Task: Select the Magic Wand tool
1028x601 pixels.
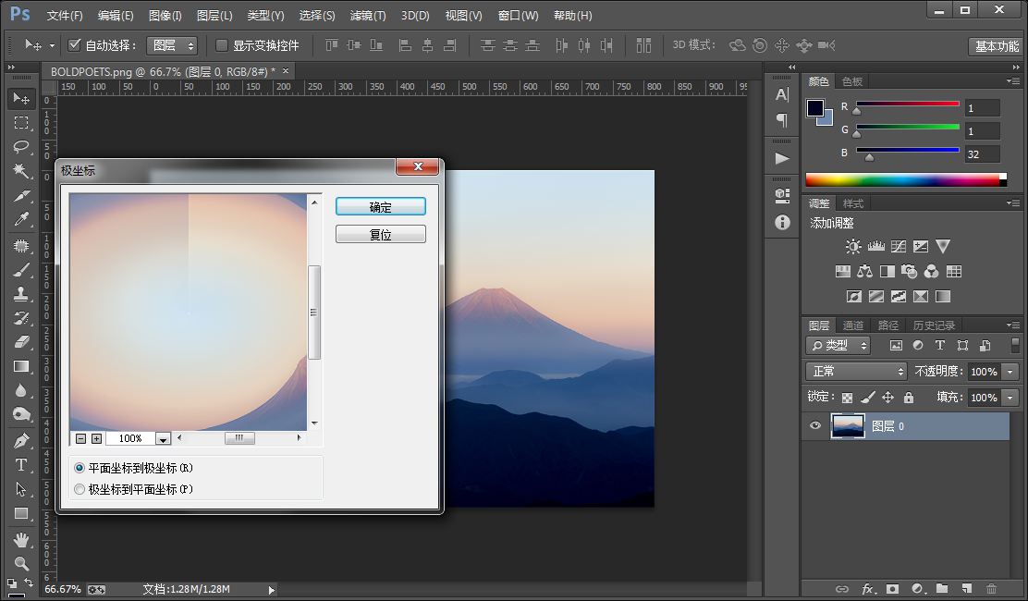Action: [21, 171]
